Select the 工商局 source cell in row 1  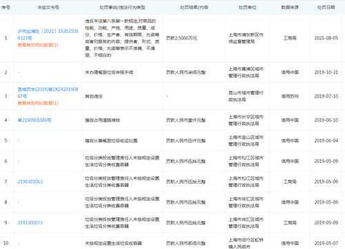[290, 38]
